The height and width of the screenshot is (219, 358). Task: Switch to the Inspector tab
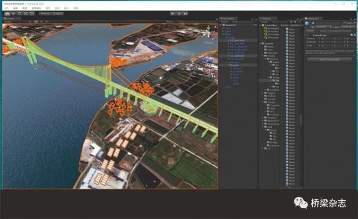(313, 18)
